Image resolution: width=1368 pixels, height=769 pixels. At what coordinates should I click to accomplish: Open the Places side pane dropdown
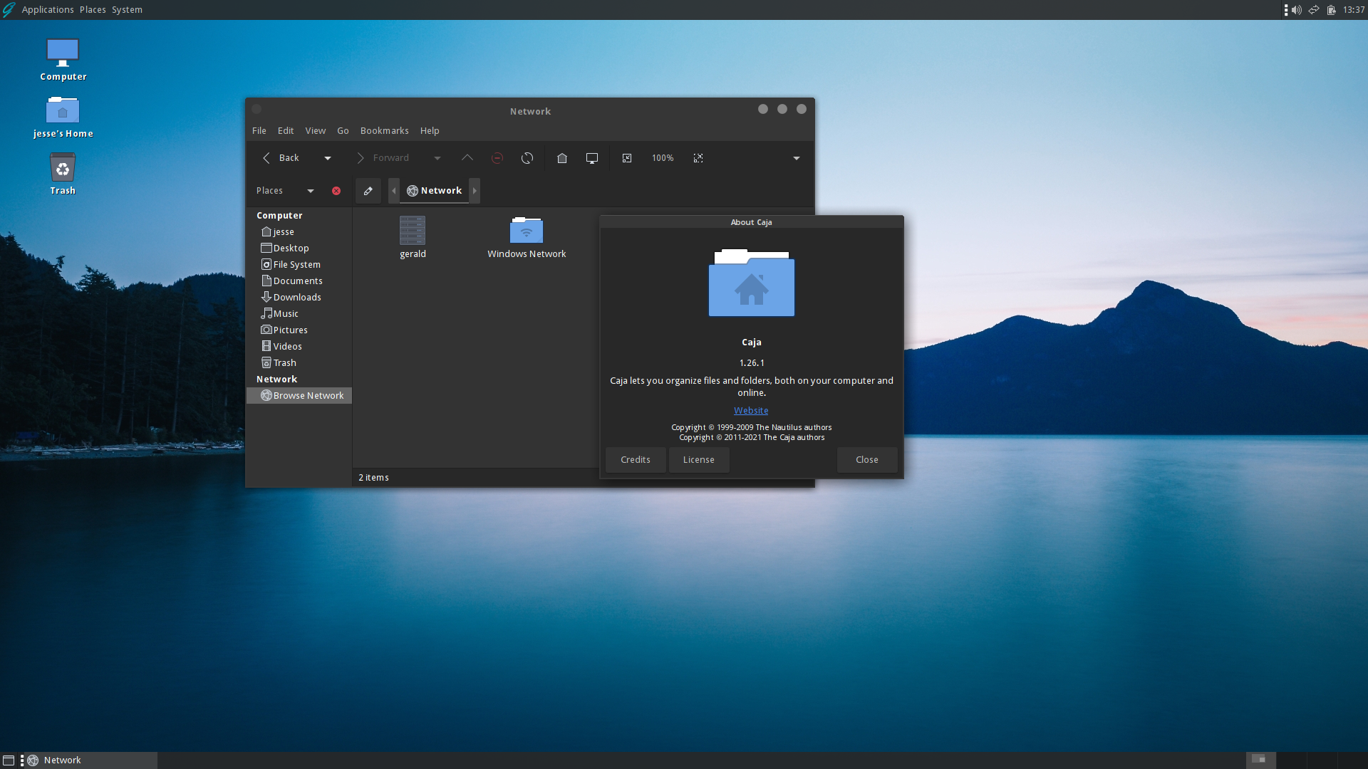285,191
